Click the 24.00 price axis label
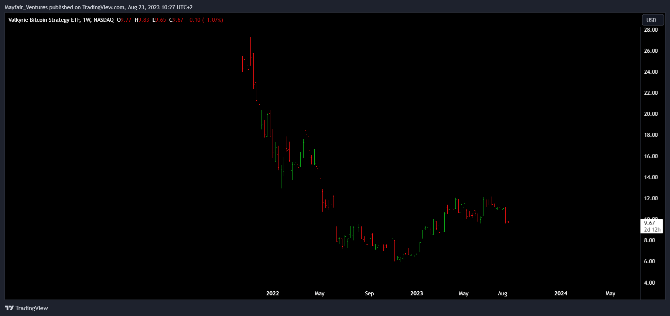Screen dimensions: 670x316 [x=651, y=72]
